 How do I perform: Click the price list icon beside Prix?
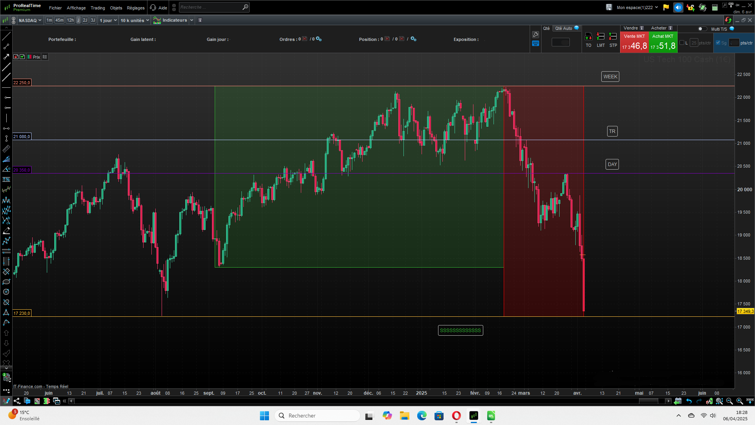(45, 57)
